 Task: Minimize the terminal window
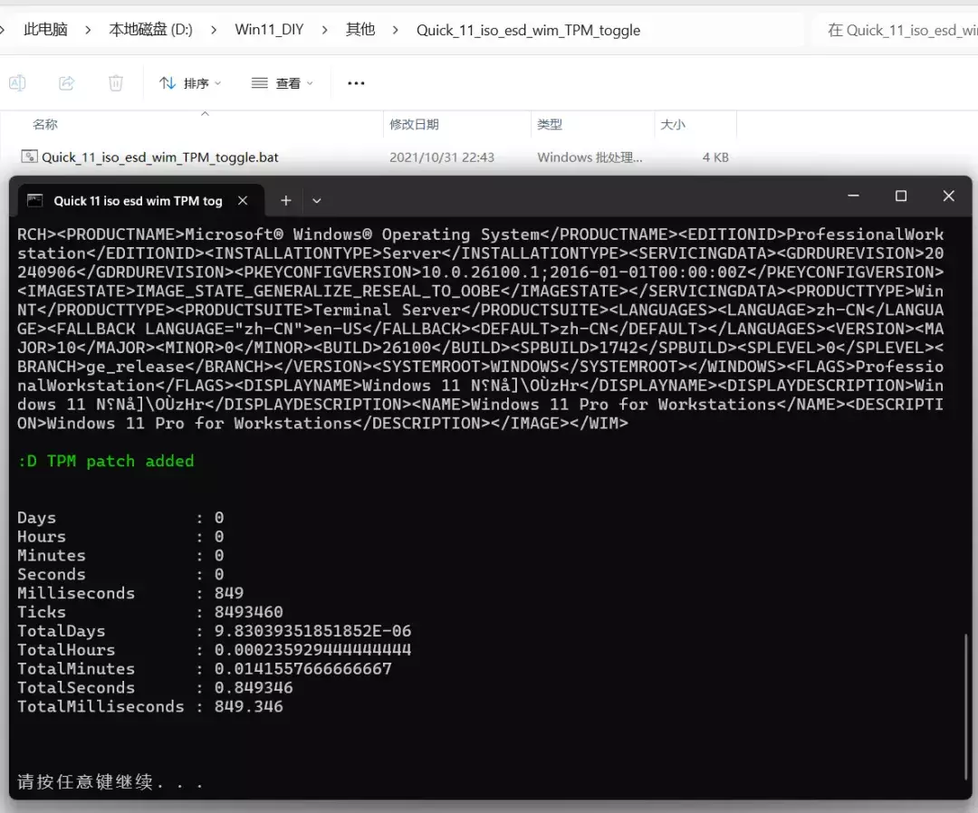[853, 196]
